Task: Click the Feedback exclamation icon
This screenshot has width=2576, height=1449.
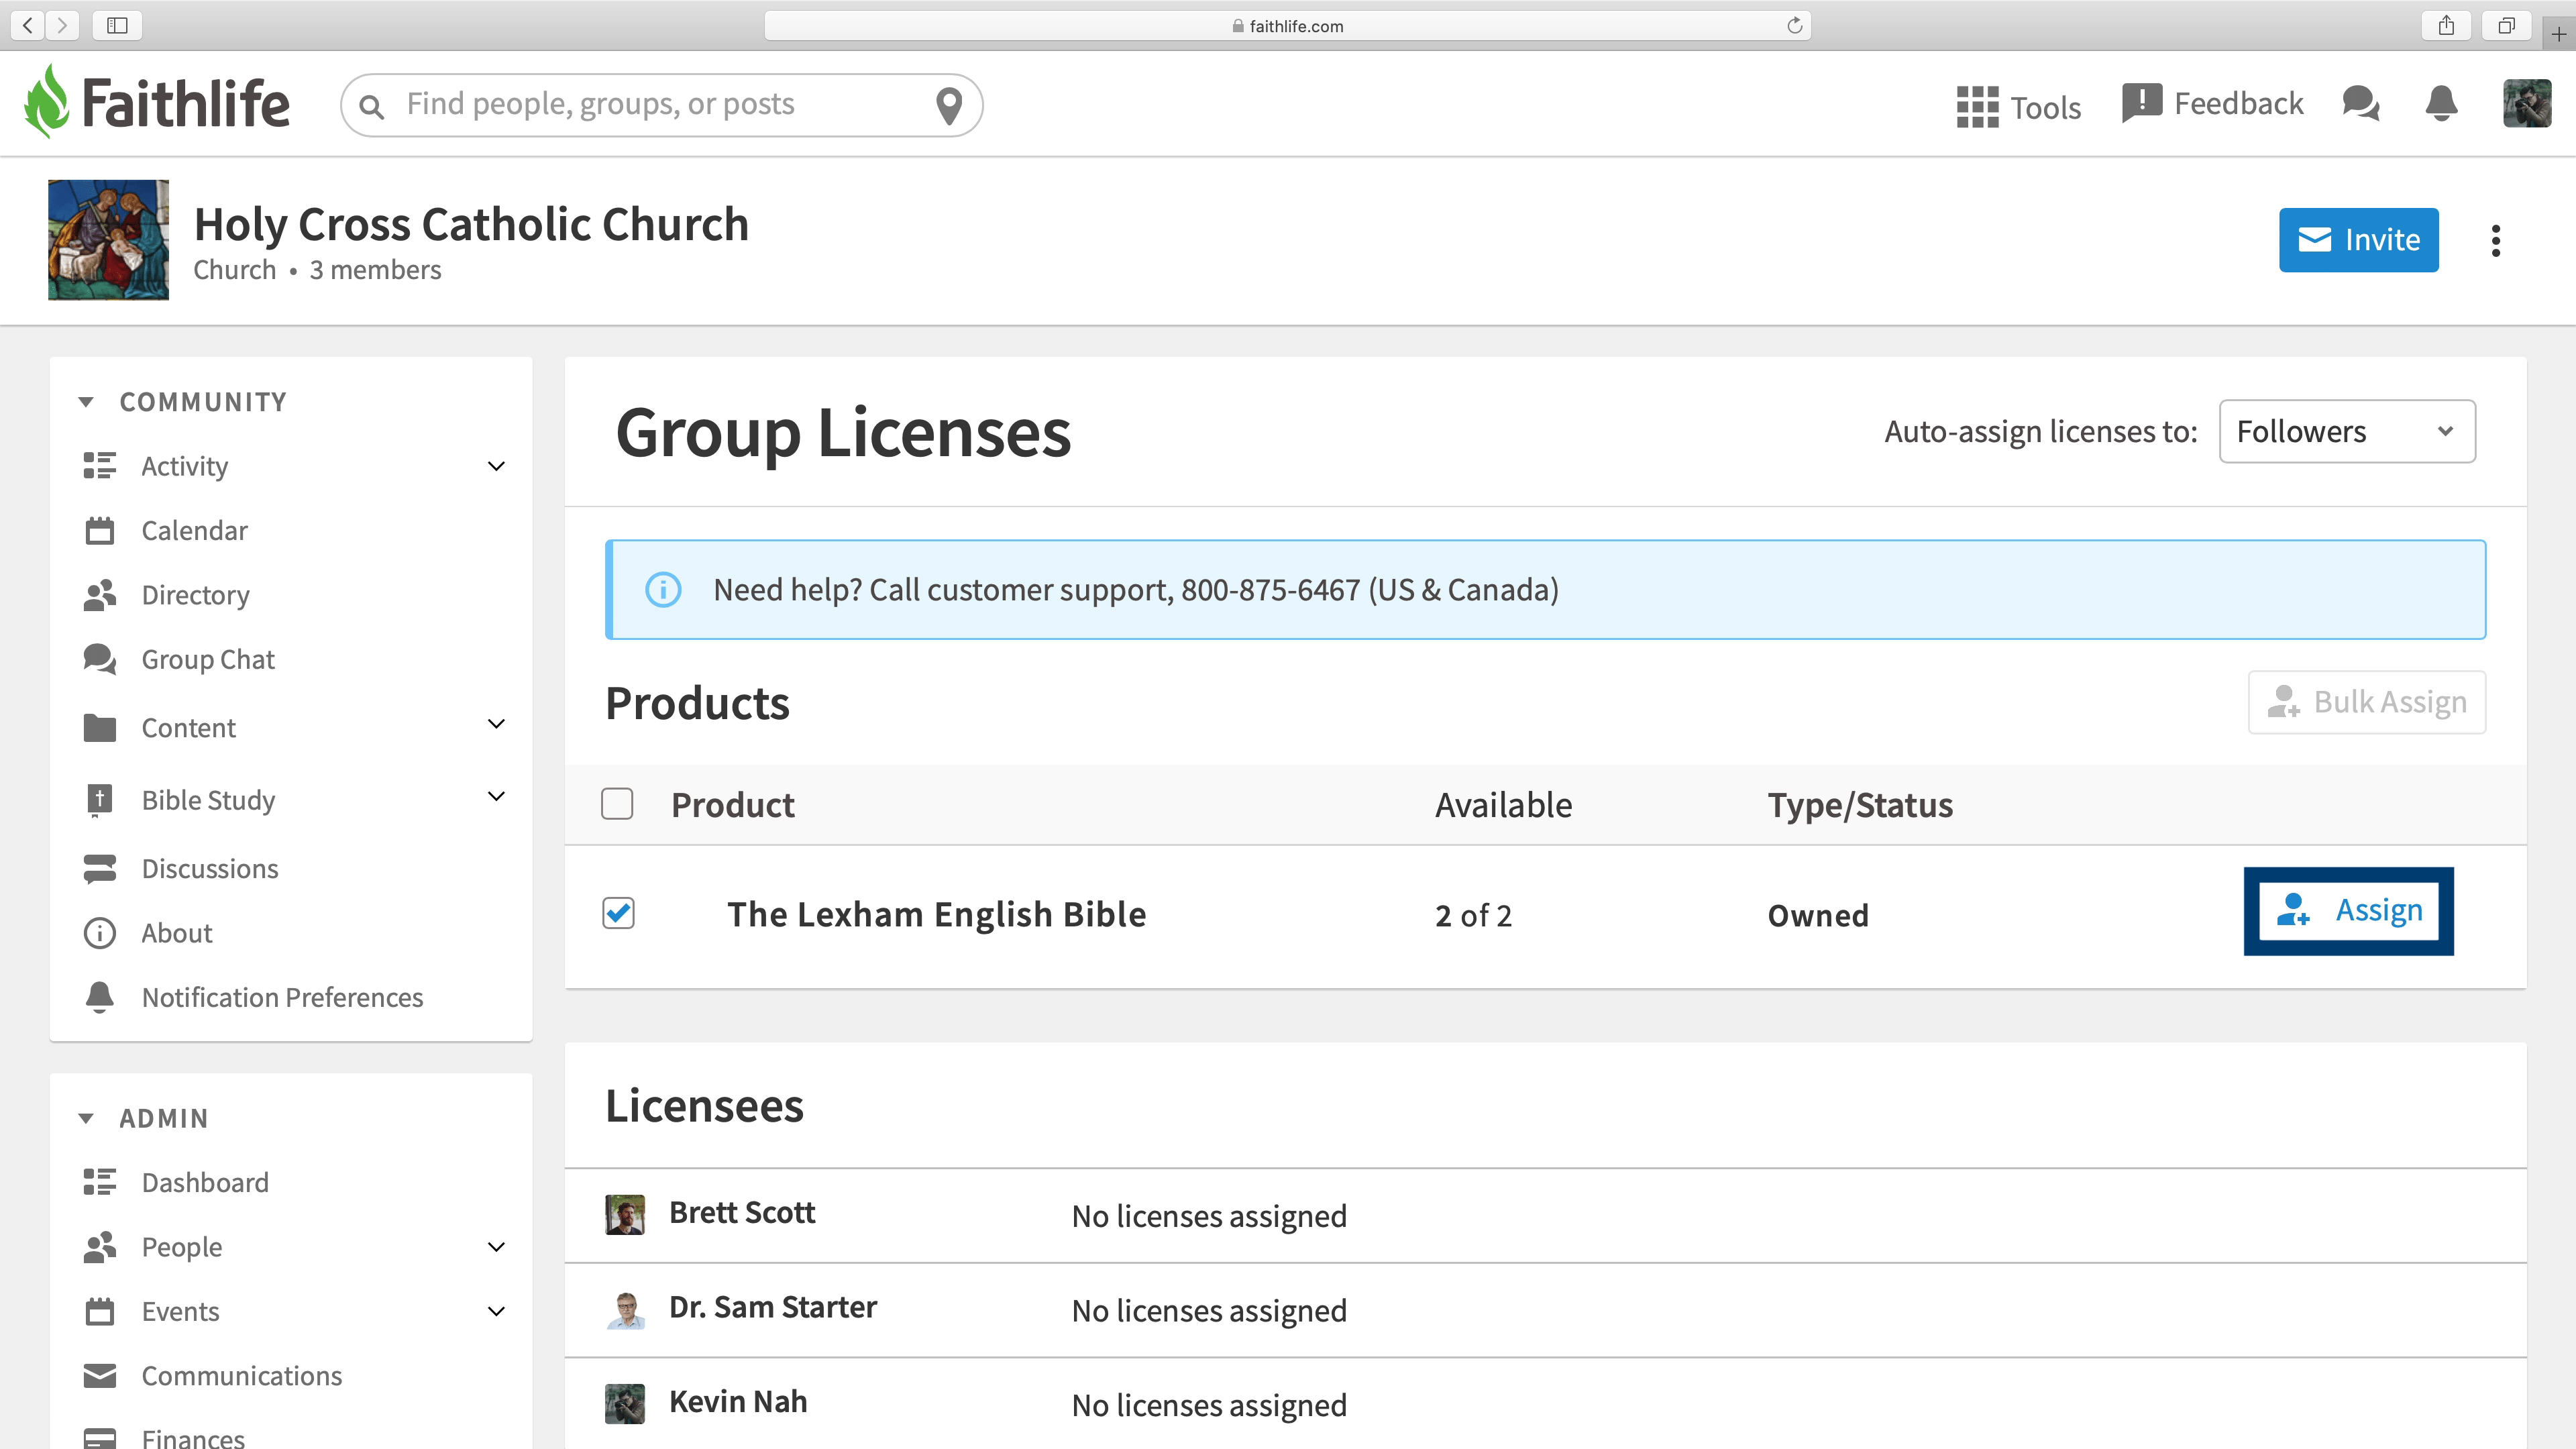Action: pos(2142,103)
